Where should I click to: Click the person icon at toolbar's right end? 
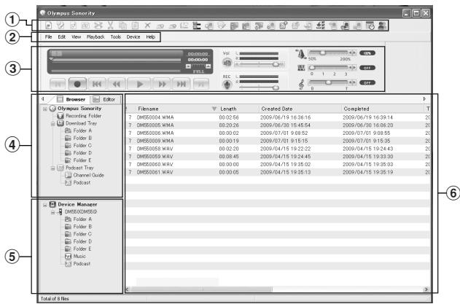click(x=382, y=26)
